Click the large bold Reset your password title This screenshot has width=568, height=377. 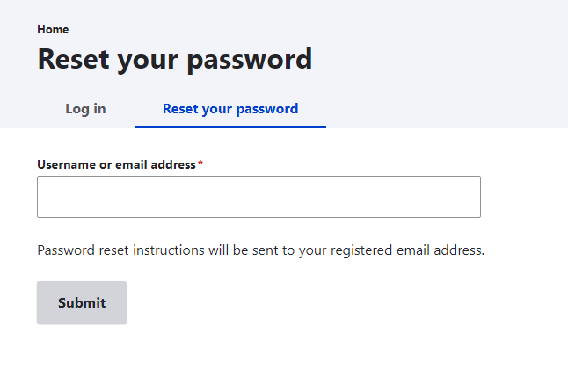[174, 59]
